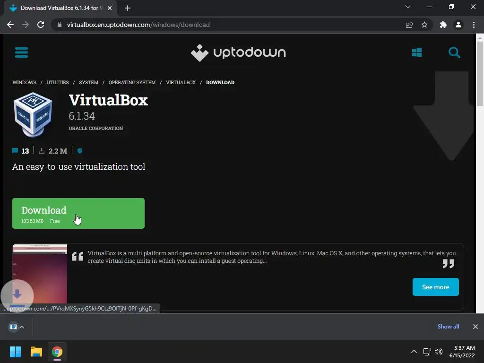Viewport: 484px width, 363px height.
Task: Click the See more button
Action: coord(435,287)
